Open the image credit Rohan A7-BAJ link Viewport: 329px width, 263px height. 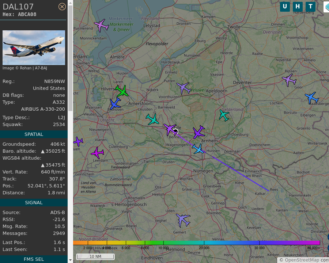point(25,68)
